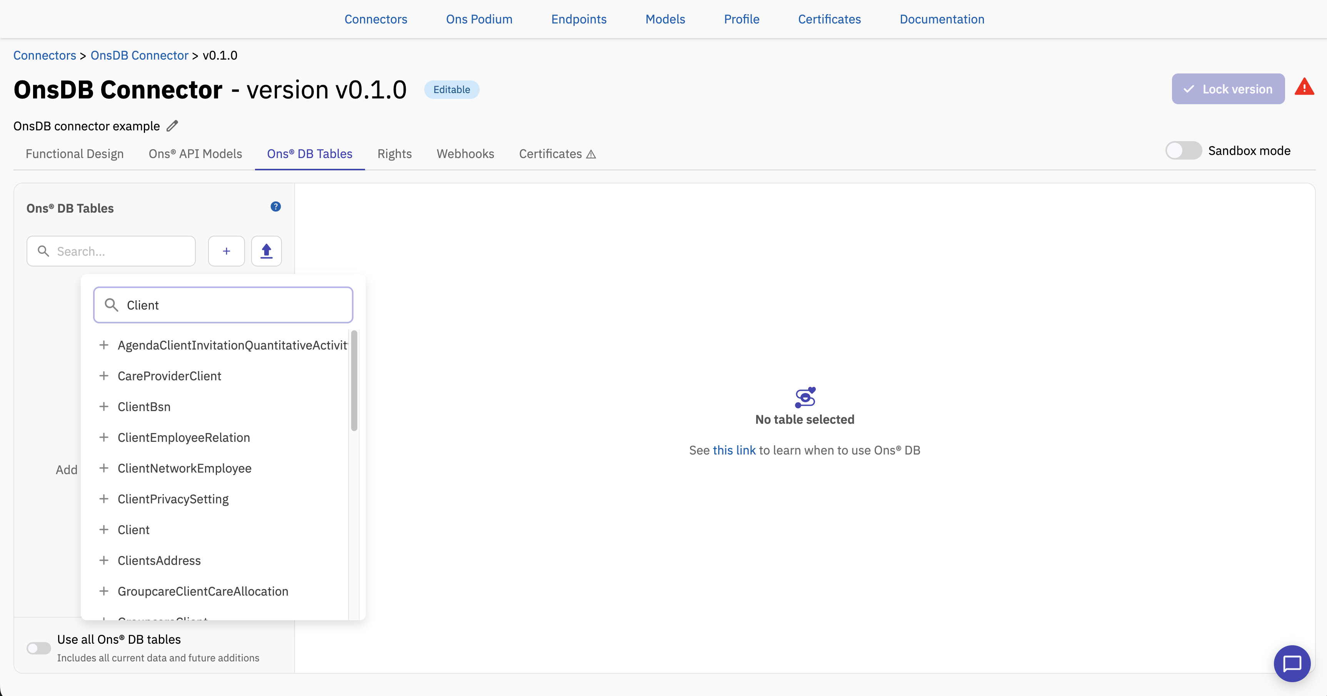The width and height of the screenshot is (1327, 696).
Task: Click the upload arrow icon button
Action: [266, 251]
